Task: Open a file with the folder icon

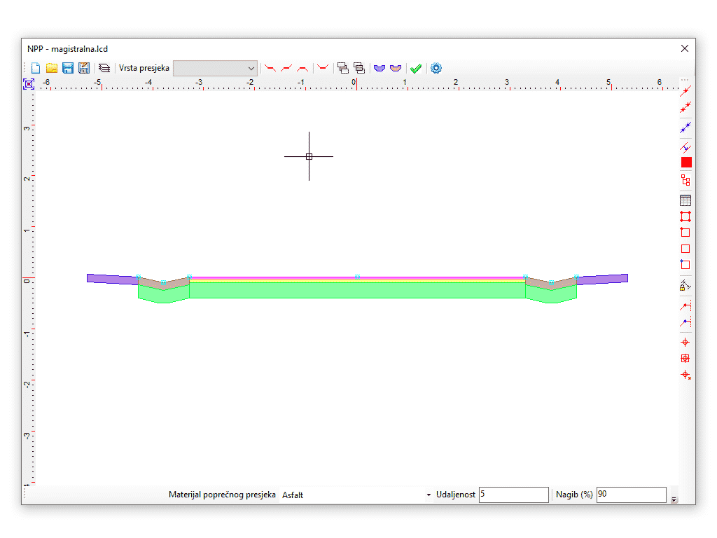Action: point(52,68)
